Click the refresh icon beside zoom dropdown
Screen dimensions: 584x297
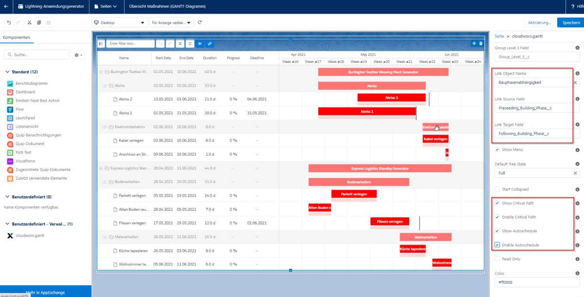click(x=200, y=22)
